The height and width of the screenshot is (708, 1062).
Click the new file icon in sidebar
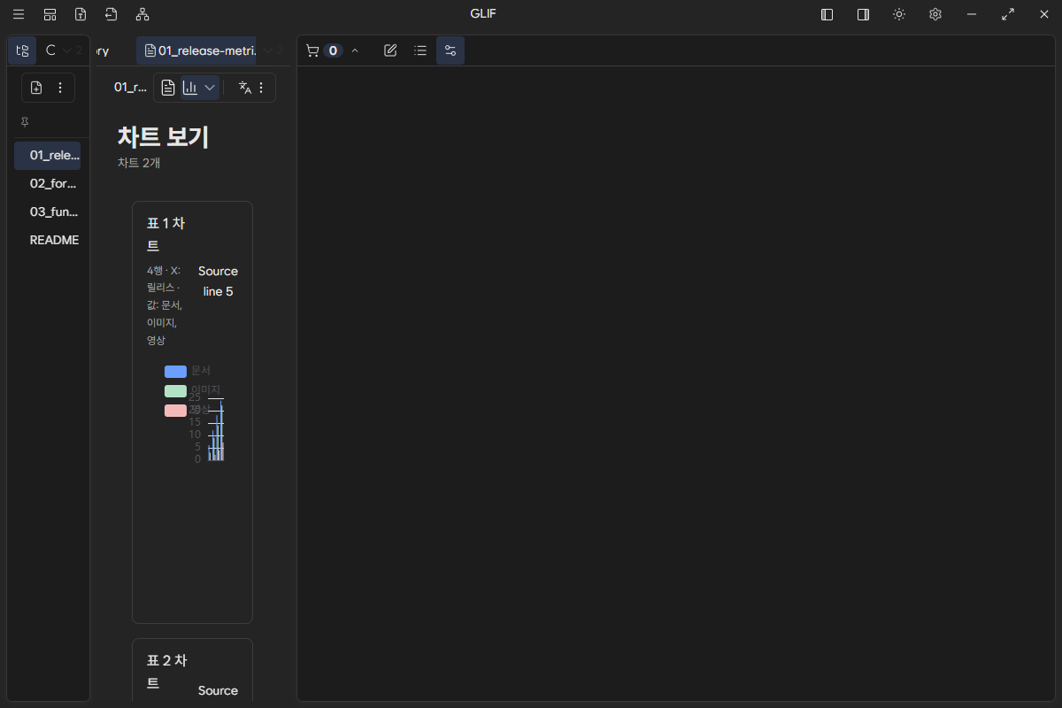[x=36, y=88]
